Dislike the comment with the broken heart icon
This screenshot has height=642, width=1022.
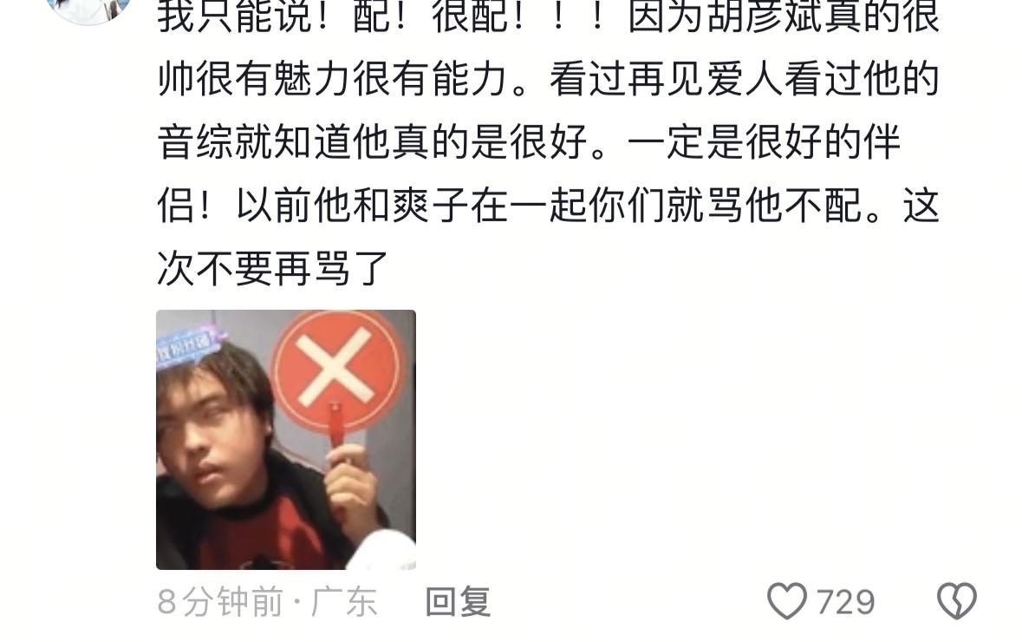pos(956,601)
